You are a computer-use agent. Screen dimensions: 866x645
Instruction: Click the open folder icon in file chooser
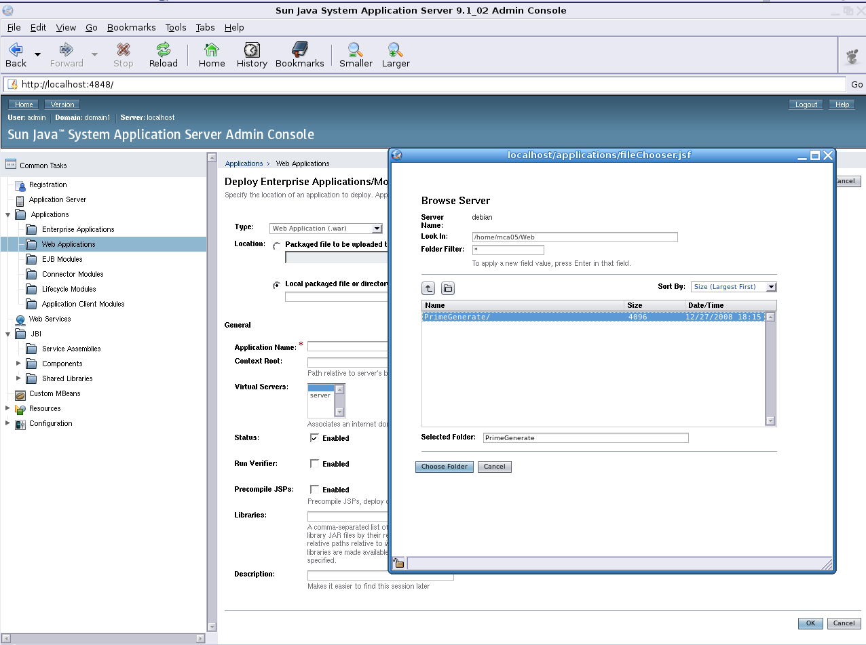point(448,288)
